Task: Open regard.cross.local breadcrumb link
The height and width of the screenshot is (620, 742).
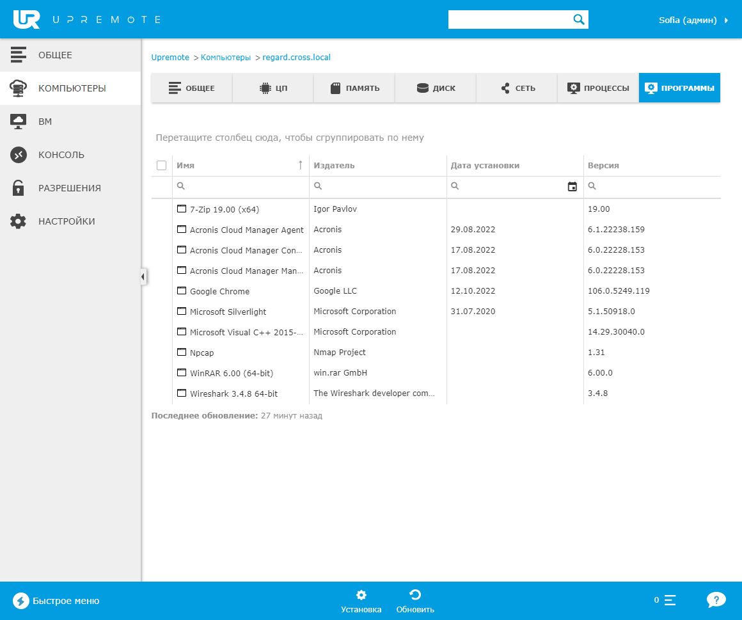Action: click(297, 58)
